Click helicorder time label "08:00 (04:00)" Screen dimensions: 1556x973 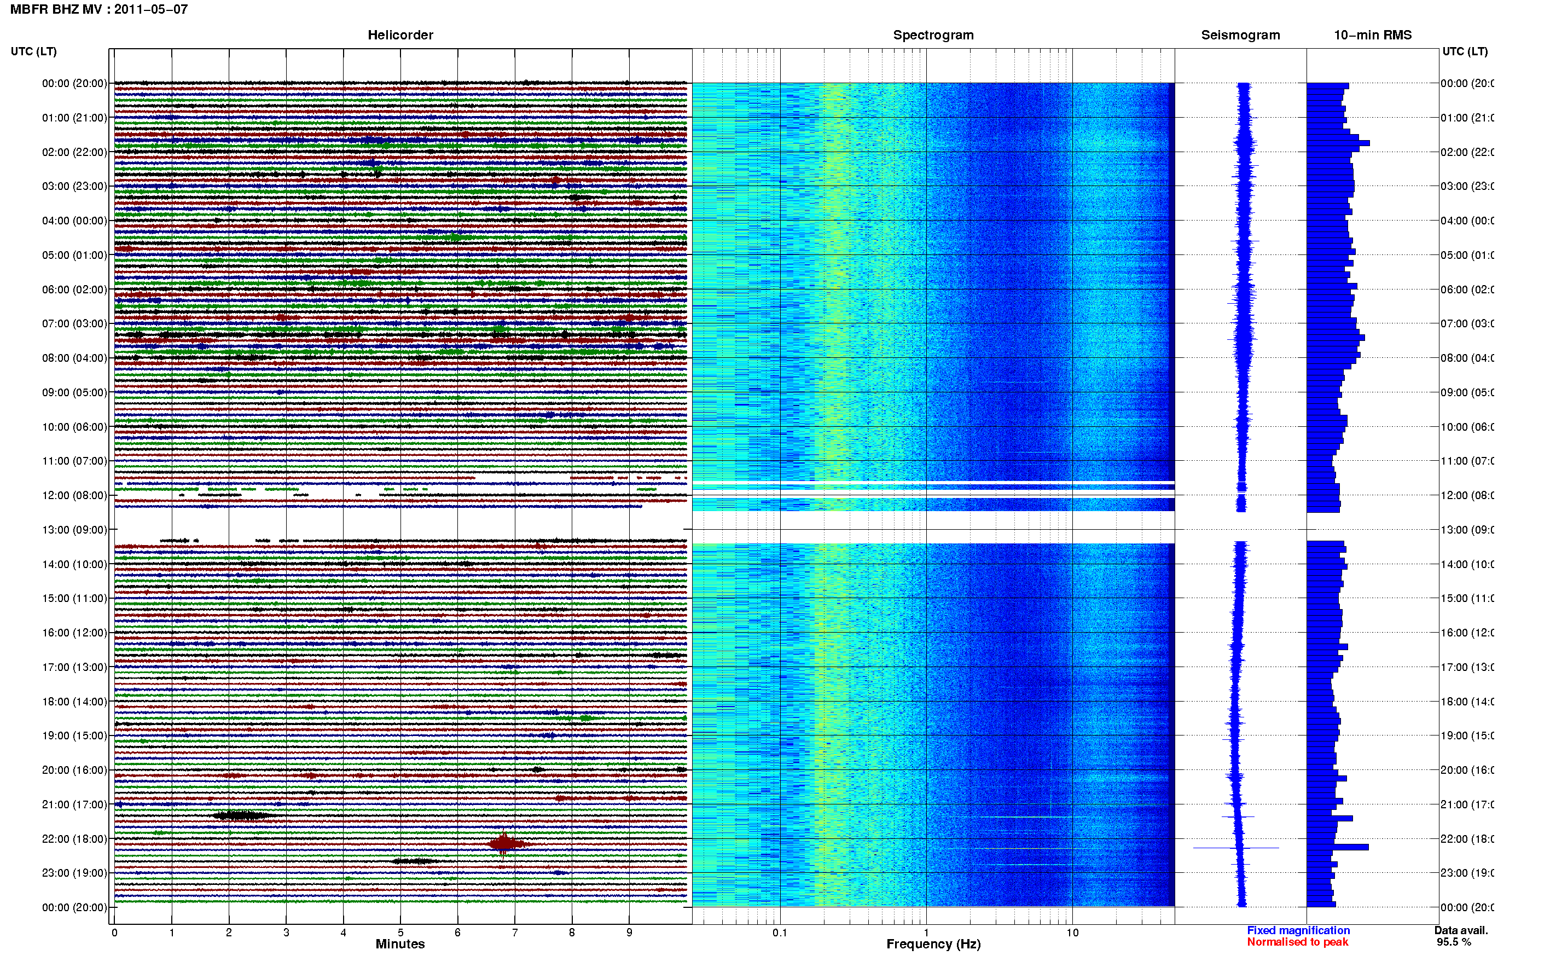(x=74, y=358)
